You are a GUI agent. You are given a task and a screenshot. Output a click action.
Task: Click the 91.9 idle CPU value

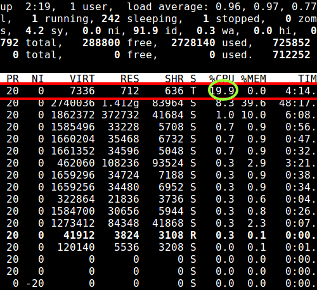pos(146,31)
